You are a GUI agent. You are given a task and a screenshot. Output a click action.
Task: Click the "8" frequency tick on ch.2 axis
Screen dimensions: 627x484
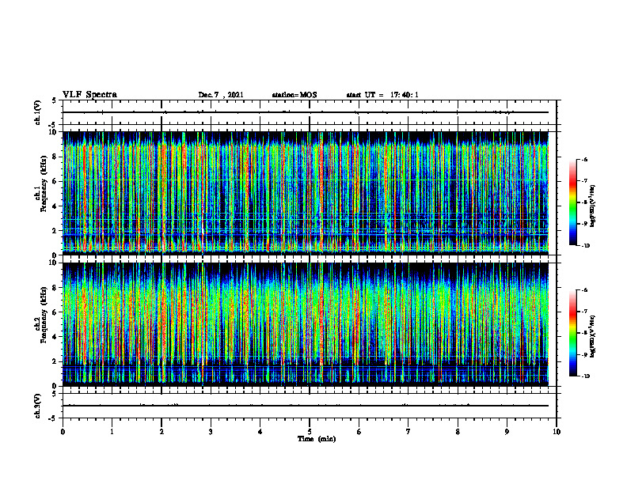[x=56, y=288]
